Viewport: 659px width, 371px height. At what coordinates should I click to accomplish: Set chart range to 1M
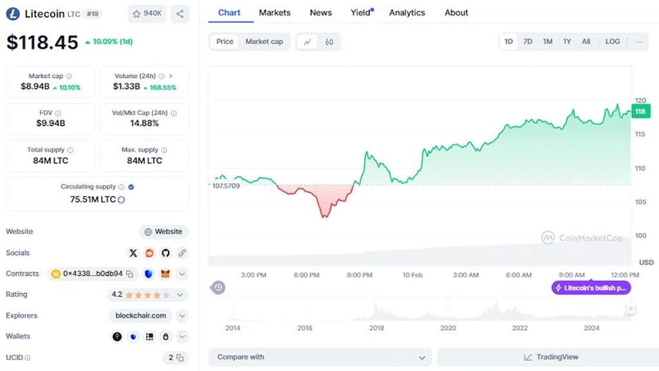[x=548, y=42]
